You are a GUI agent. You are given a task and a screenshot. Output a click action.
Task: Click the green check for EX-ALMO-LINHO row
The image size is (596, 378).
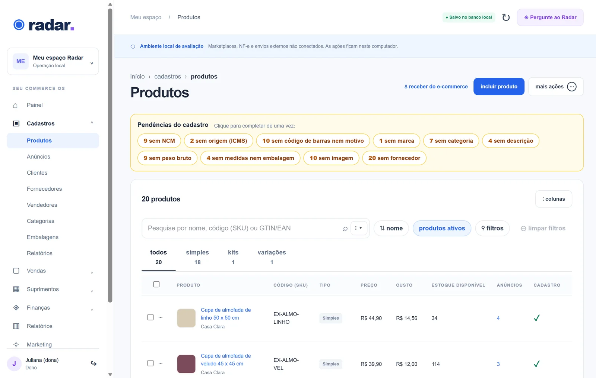coord(537,318)
